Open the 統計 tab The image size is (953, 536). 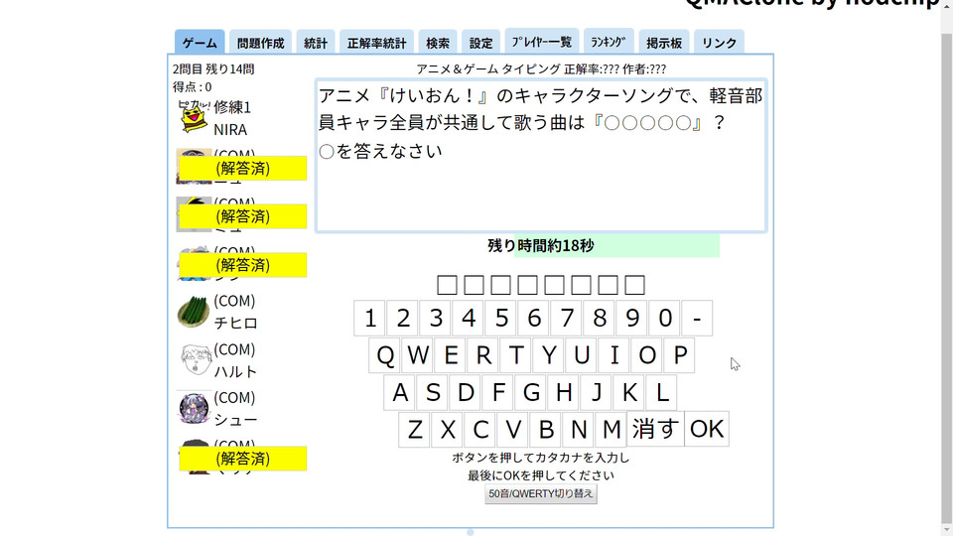[316, 43]
